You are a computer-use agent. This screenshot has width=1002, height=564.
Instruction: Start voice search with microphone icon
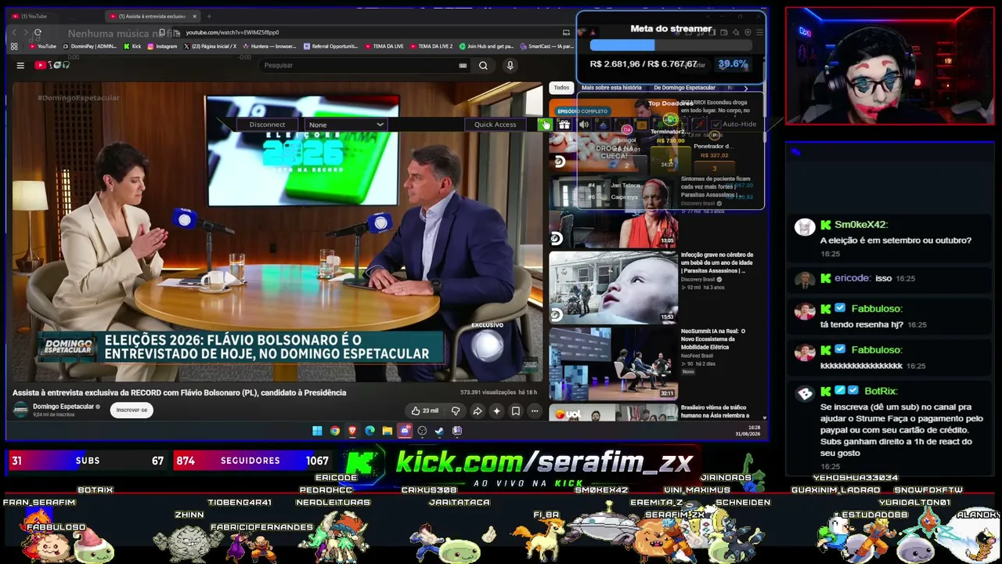pyautogui.click(x=510, y=66)
